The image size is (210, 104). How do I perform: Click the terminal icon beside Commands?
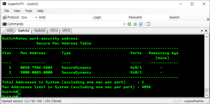(5, 24)
